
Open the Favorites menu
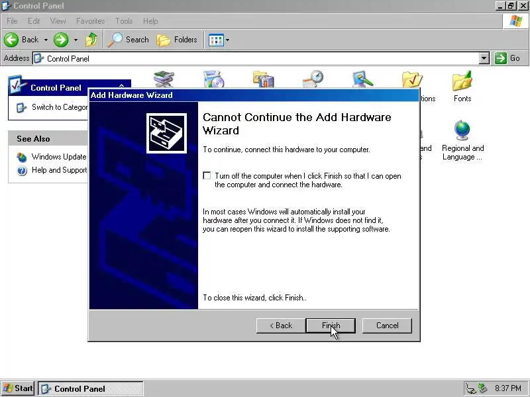click(x=90, y=21)
